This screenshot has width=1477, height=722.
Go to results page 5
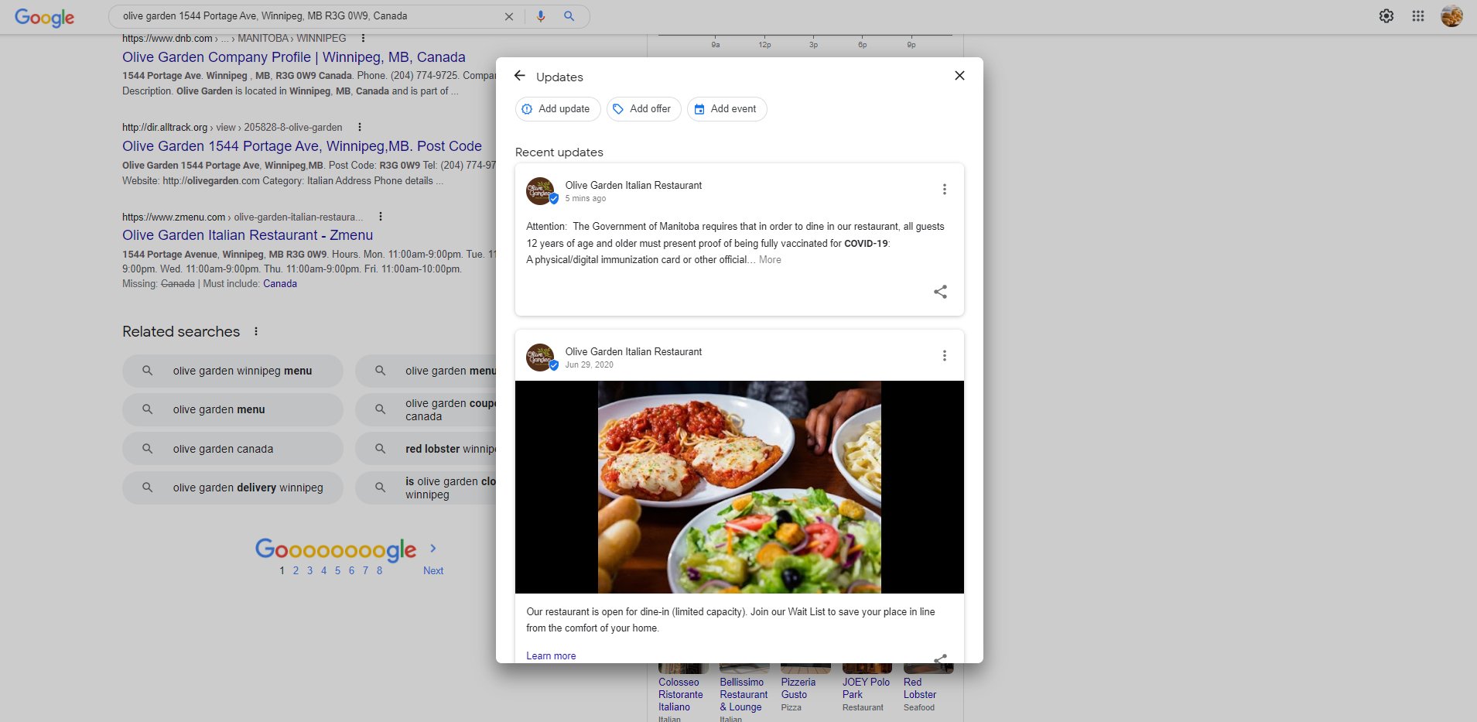[337, 571]
